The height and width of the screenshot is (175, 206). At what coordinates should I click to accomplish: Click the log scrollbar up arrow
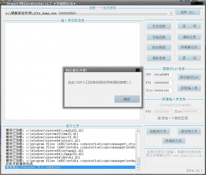137,131
